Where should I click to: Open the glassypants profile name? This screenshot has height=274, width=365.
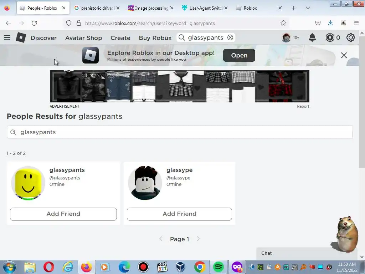pos(67,170)
